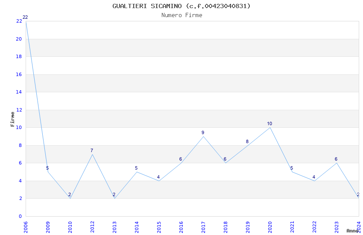
Task: Click the x-axis year label 2015
Action: tap(159, 227)
